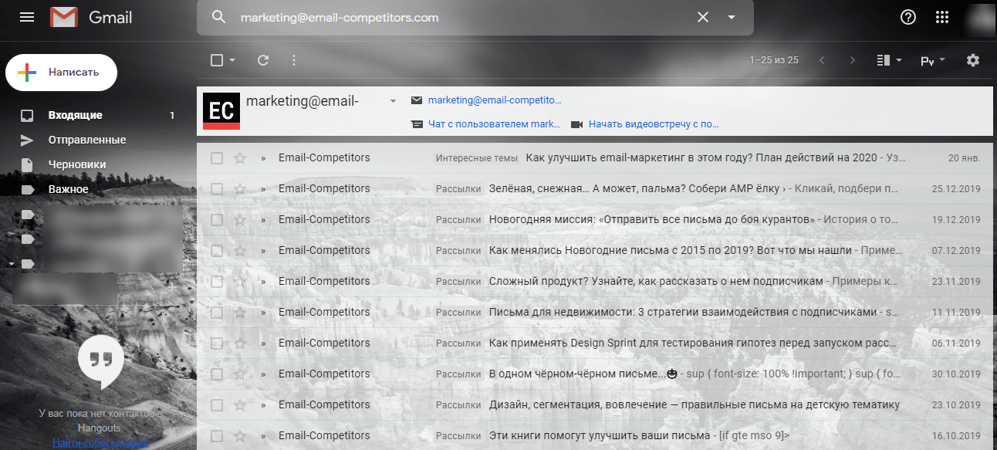
Task: Go to the next page of results
Action: click(853, 60)
